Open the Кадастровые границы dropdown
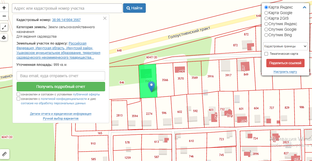312x161 pixels. [285, 46]
